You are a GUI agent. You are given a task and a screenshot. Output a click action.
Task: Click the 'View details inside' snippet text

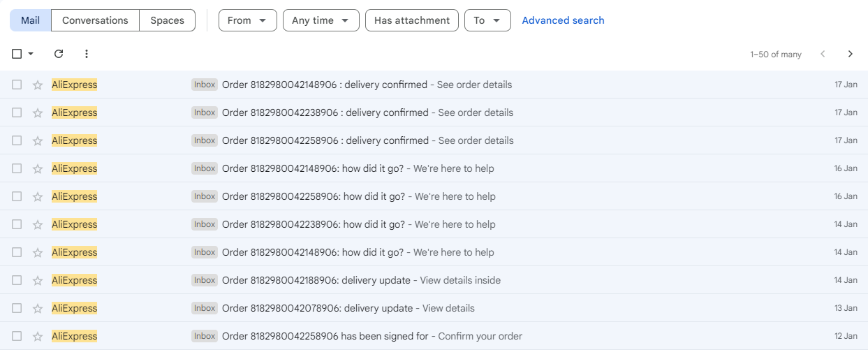[x=460, y=280]
